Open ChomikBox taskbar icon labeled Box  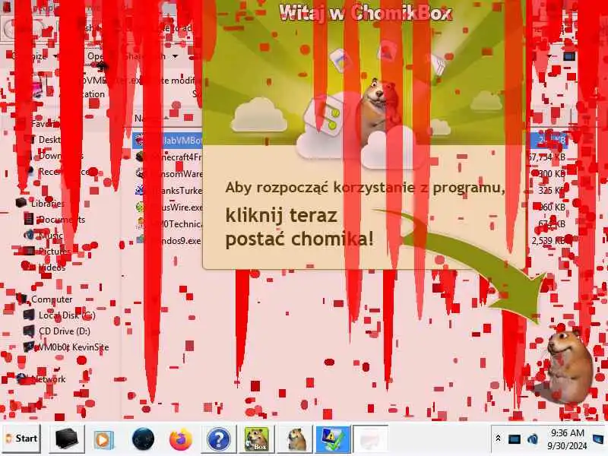coord(257,439)
